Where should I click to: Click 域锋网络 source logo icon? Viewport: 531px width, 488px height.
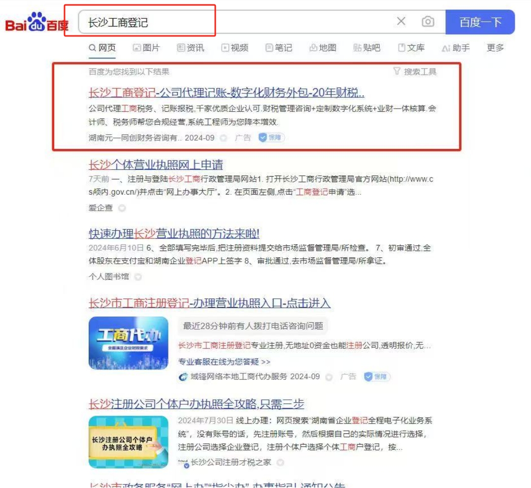[183, 377]
